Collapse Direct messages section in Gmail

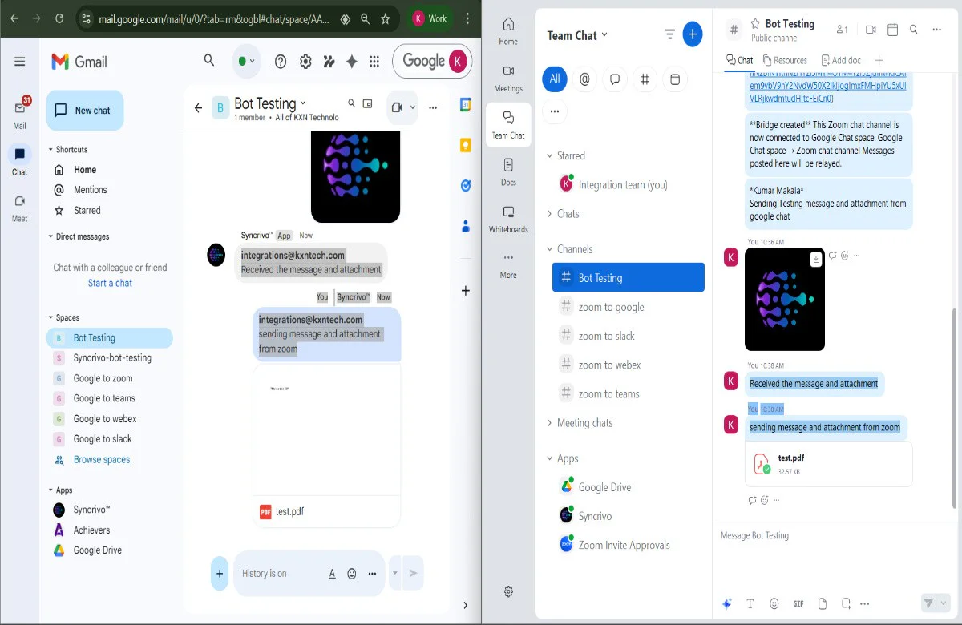tap(51, 237)
